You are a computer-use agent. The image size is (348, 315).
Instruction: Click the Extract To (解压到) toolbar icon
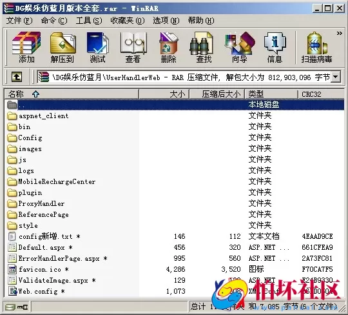point(63,47)
